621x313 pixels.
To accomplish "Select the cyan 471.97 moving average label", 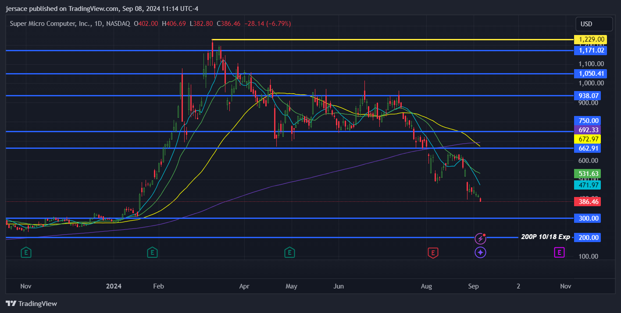I will (x=588, y=185).
